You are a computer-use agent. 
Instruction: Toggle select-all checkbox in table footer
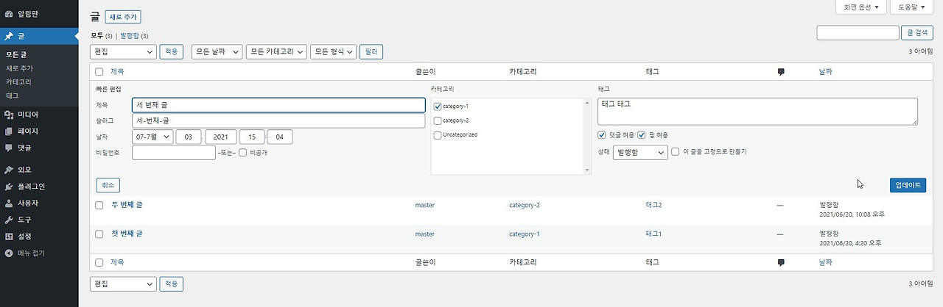coord(99,262)
